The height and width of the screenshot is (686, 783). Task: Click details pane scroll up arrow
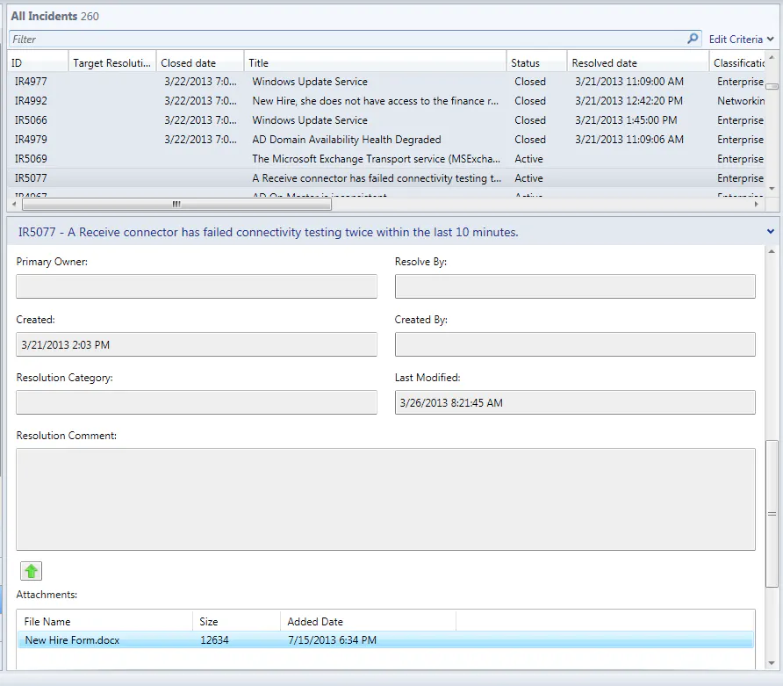772,251
